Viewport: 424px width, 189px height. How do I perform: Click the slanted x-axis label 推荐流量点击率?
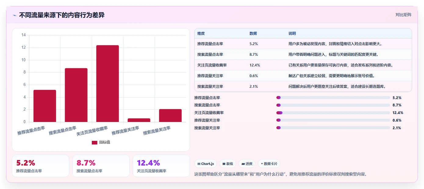point(31,131)
